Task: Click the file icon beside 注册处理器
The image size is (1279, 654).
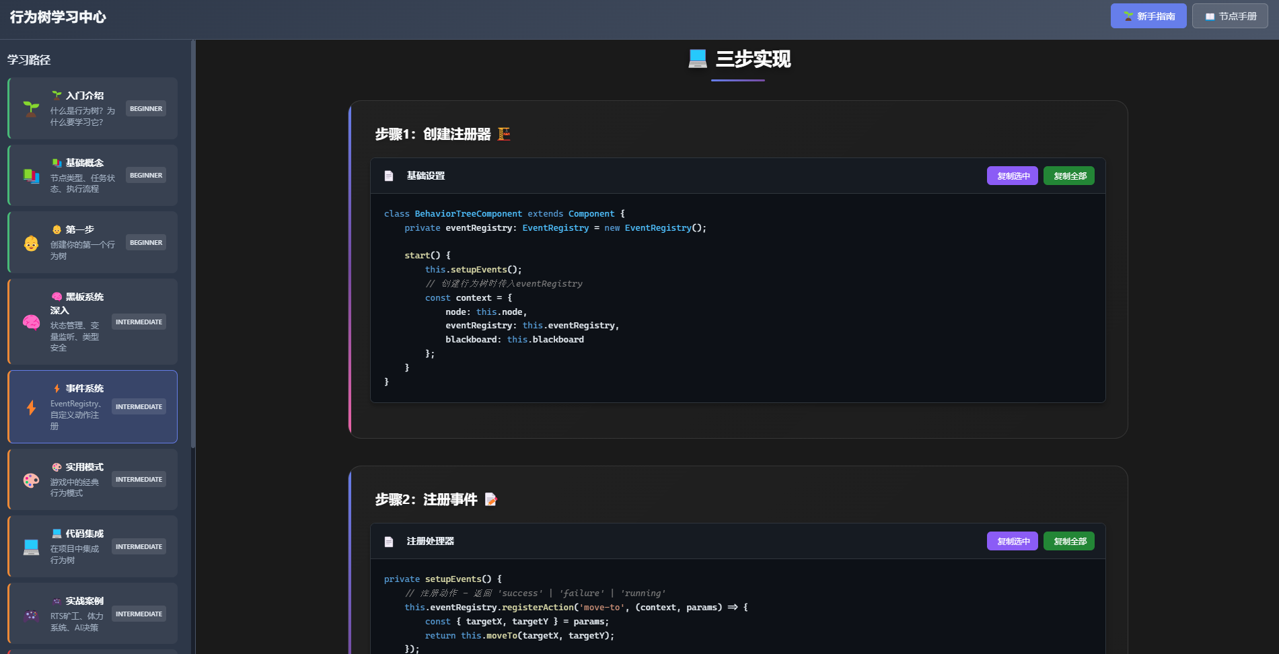Action: pos(389,542)
